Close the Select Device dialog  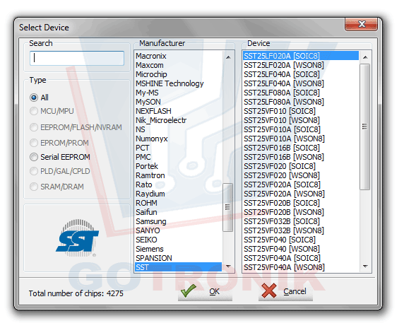pos(361,24)
